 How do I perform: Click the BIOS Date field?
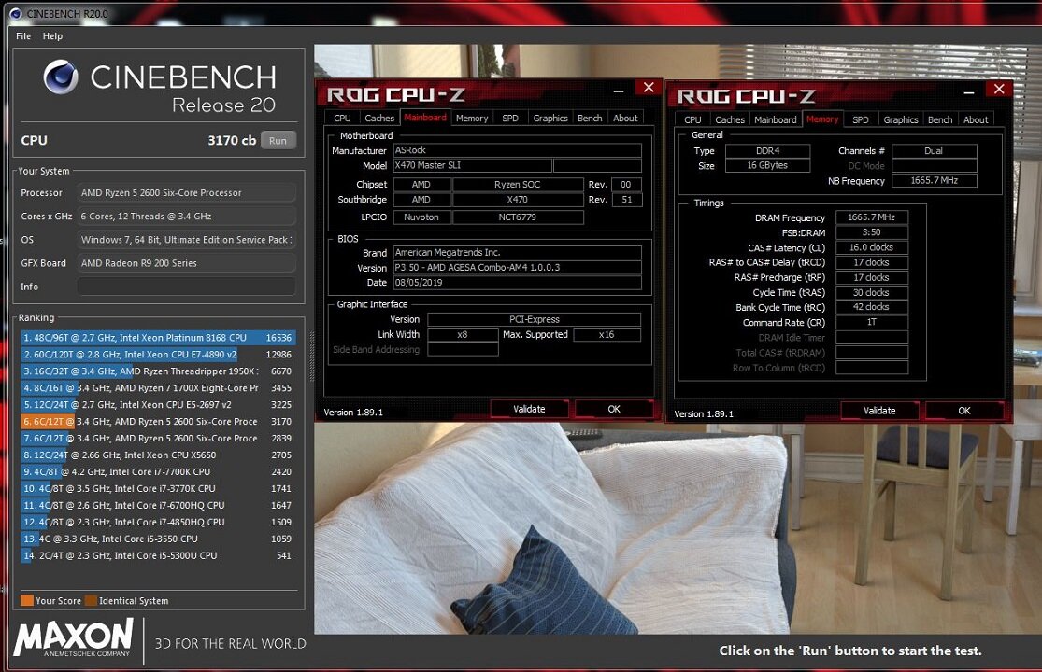517,283
